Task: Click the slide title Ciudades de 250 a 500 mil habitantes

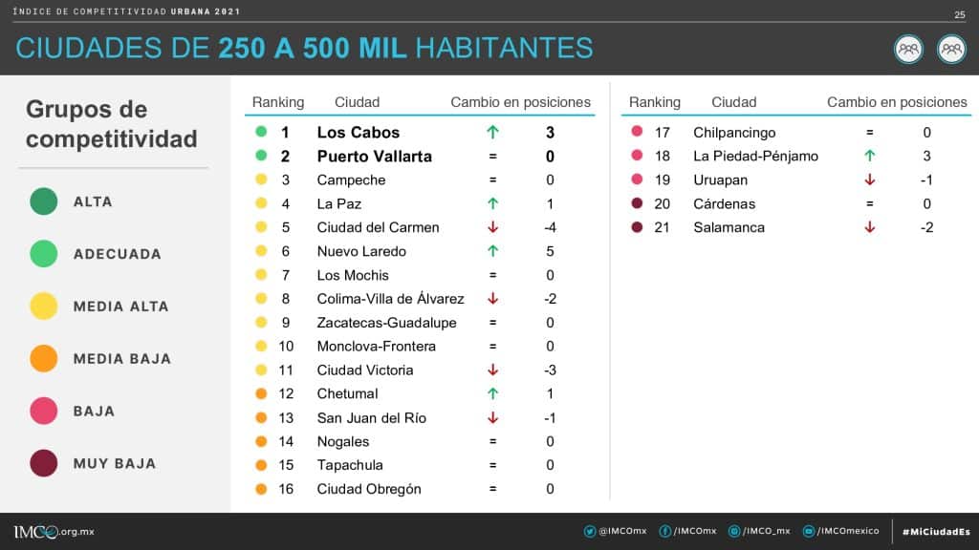Action: click(x=304, y=48)
